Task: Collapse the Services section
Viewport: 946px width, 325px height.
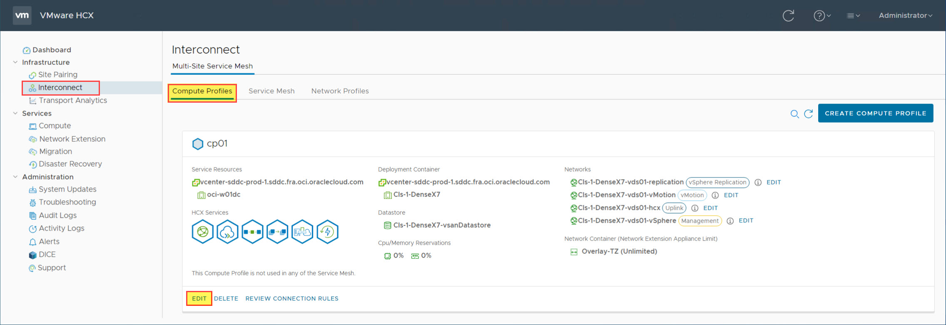Action: pos(15,113)
